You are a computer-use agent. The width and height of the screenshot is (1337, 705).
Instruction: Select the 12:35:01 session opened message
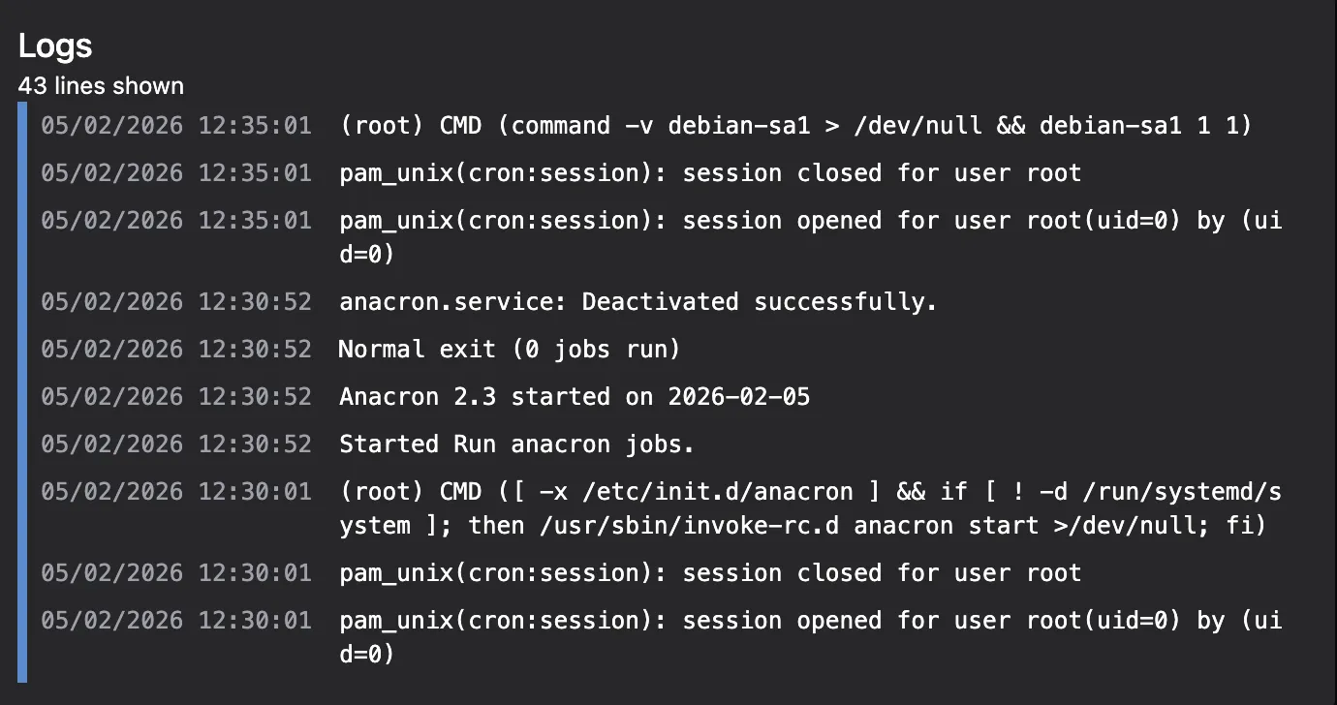pos(809,221)
